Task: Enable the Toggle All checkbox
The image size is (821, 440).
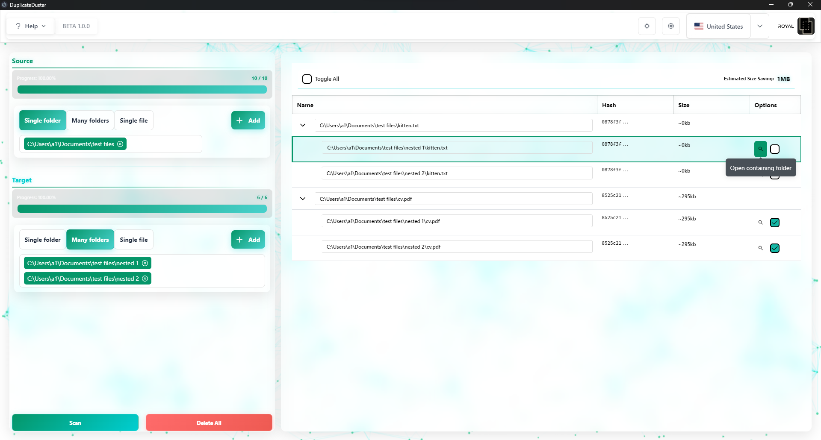Action: click(x=307, y=79)
